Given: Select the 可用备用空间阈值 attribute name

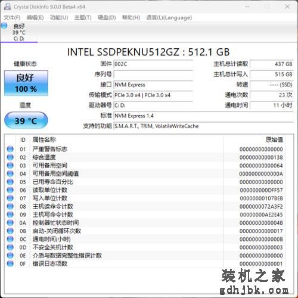Looking at the screenshot, I should (55, 173).
